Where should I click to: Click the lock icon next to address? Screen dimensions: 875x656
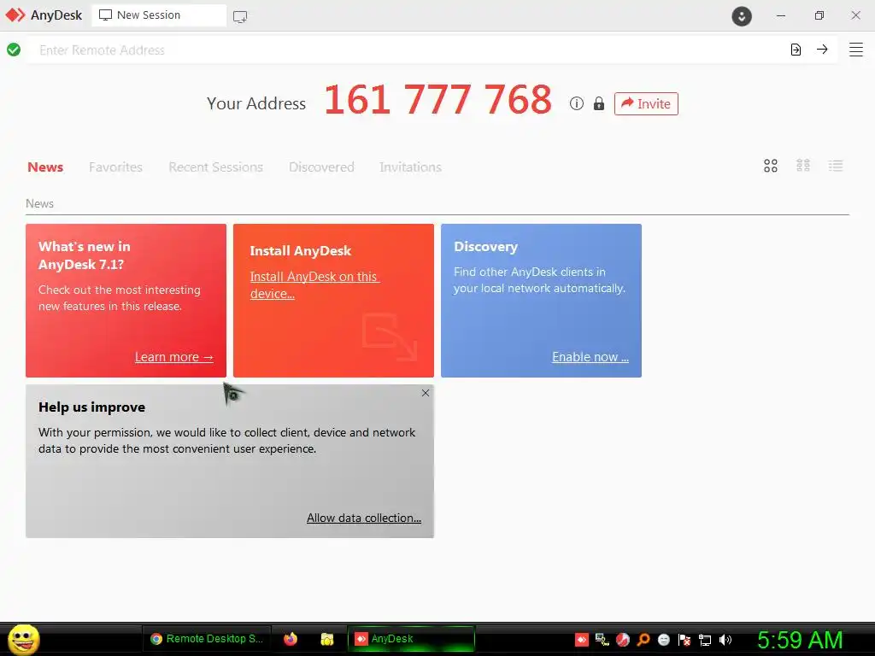tap(599, 103)
